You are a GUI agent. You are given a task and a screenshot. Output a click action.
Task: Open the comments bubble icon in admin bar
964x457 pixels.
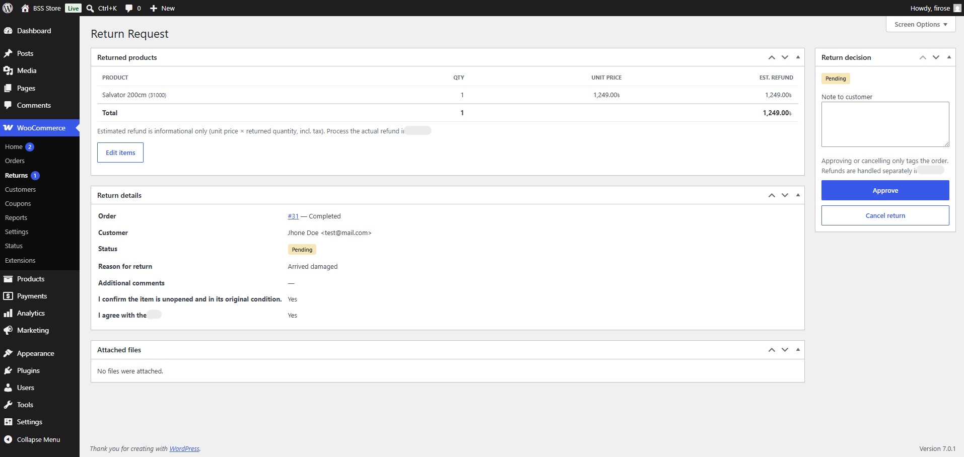(129, 8)
